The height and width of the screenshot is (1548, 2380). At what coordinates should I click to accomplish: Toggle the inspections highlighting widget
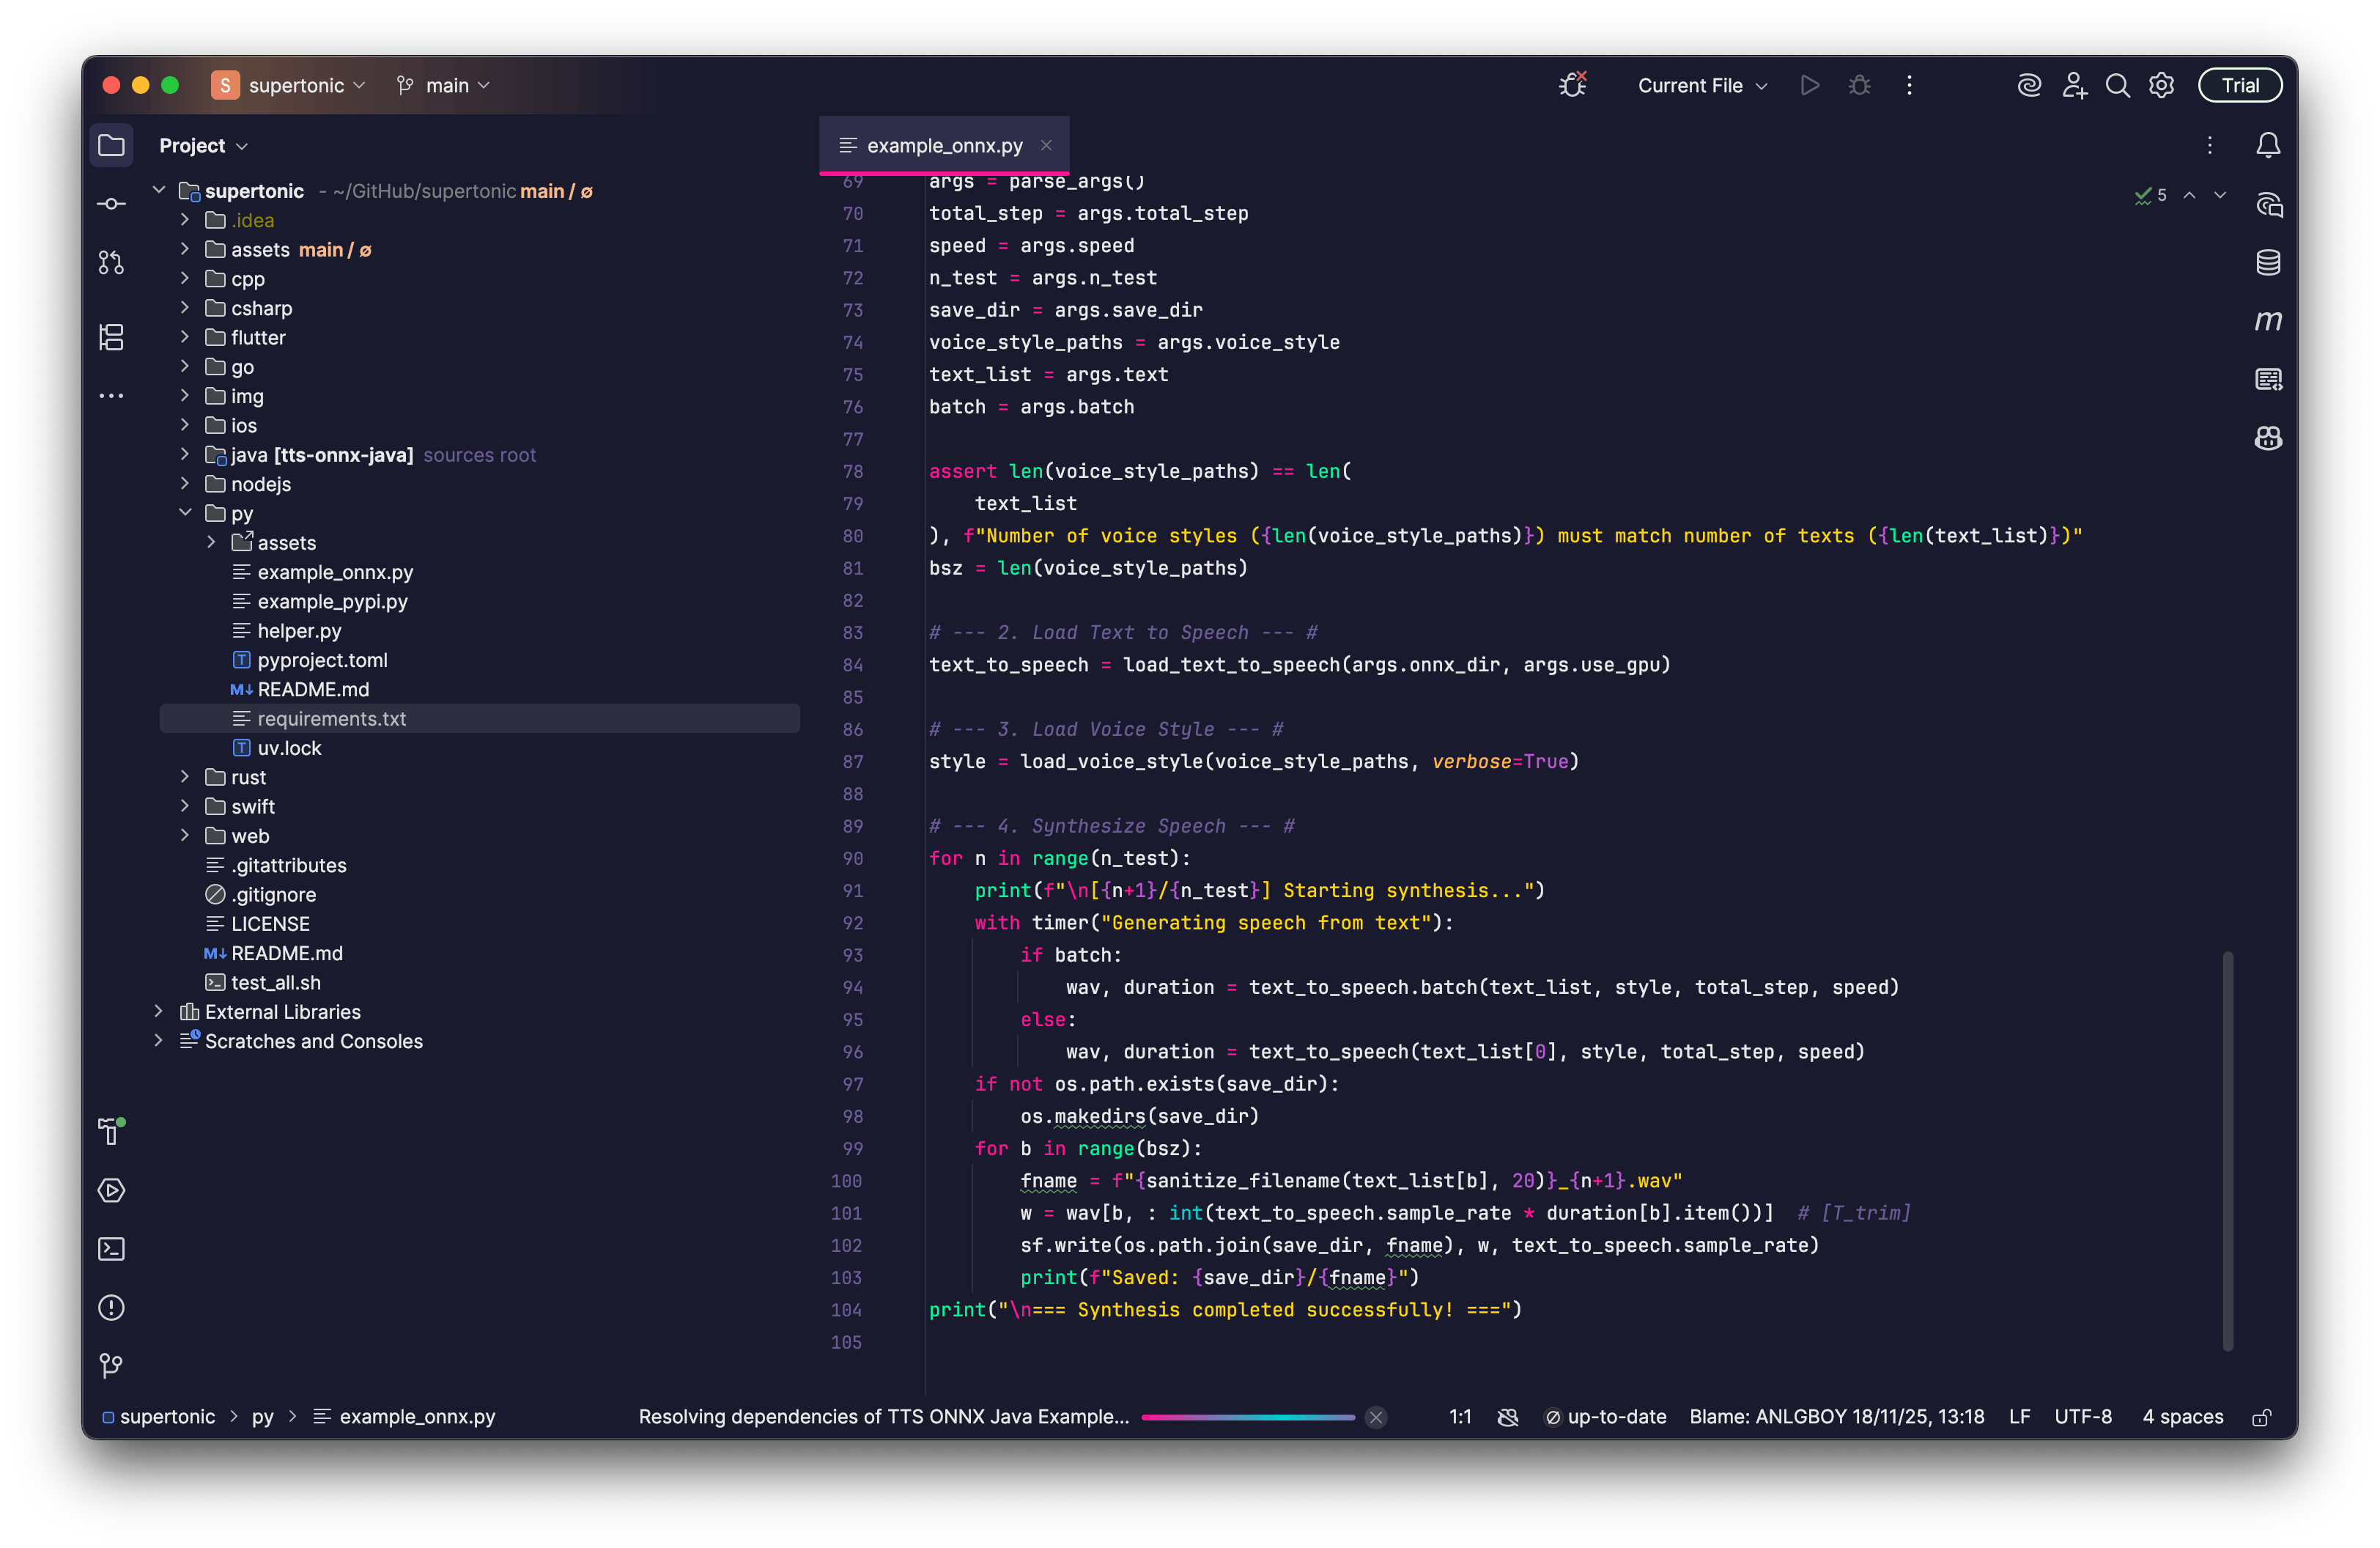[x=2151, y=195]
